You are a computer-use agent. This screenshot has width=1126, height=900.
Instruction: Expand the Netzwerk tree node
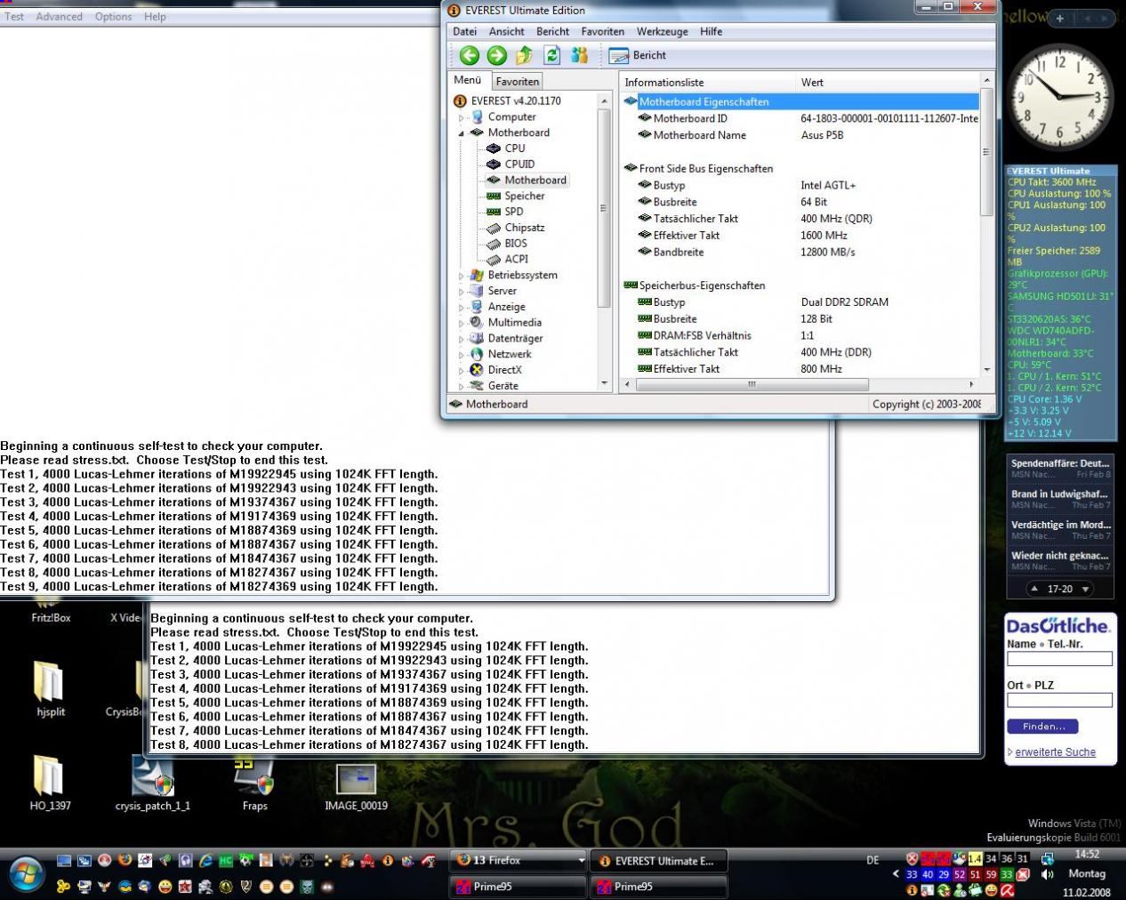click(461, 355)
